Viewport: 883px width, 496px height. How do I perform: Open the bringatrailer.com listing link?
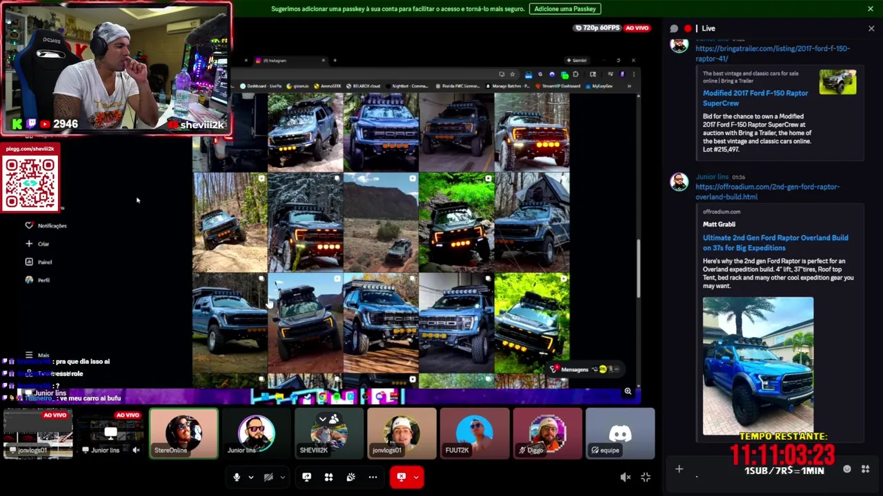pyautogui.click(x=773, y=54)
